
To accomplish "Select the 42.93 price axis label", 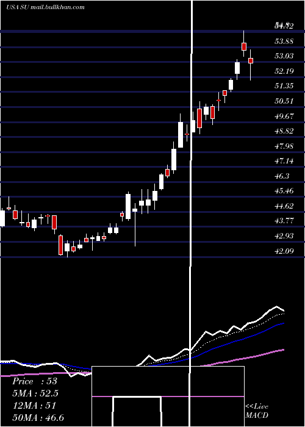I will coord(284,236).
